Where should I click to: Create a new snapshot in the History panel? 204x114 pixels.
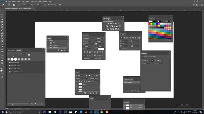pos(62,50)
